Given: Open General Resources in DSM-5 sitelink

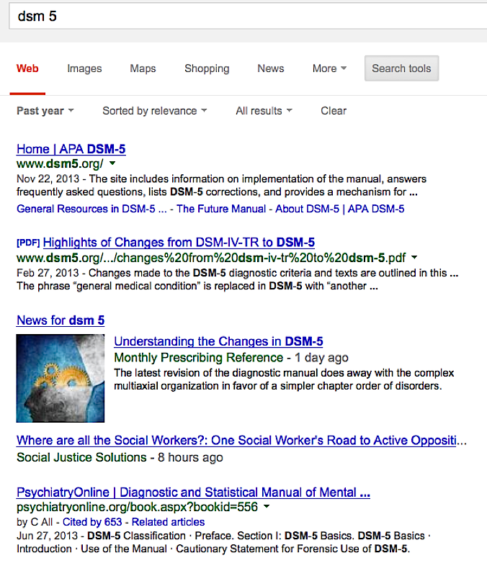Looking at the screenshot, I should (x=91, y=209).
